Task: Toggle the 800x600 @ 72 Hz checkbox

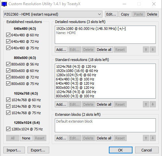Action: (8, 77)
